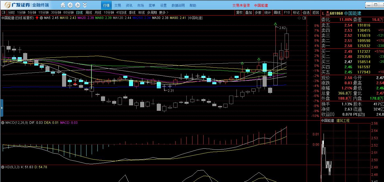Click the MA20: 2.39 label

86,18
